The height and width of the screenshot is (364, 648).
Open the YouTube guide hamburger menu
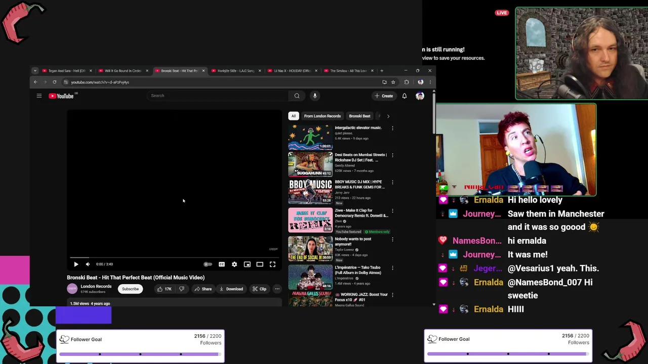39,96
